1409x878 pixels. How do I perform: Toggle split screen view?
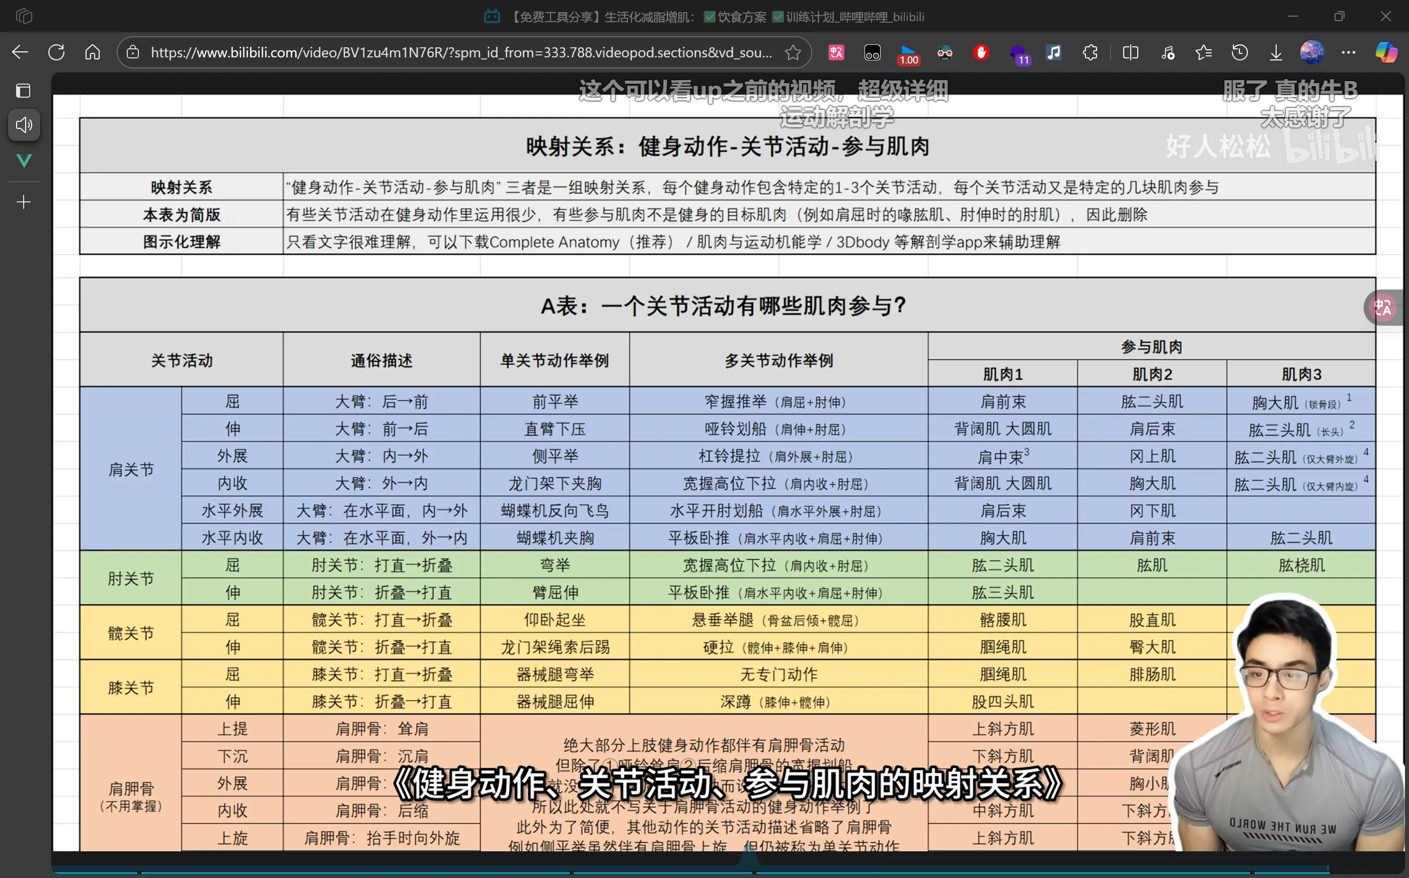(x=1130, y=52)
